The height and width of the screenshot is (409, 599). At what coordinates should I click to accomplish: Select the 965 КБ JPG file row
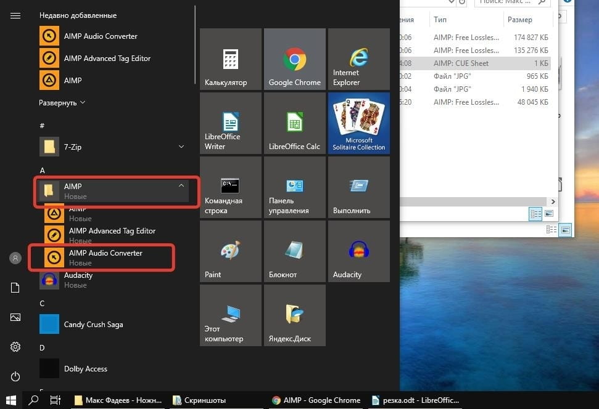point(475,76)
